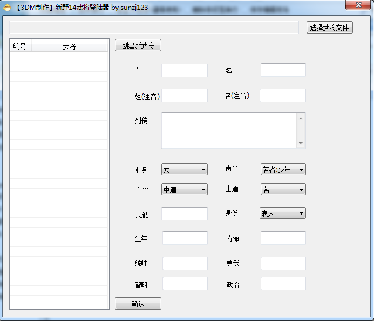The width and height of the screenshot is (374, 321).
Task: Click the 编号 column header
Action: (20, 47)
